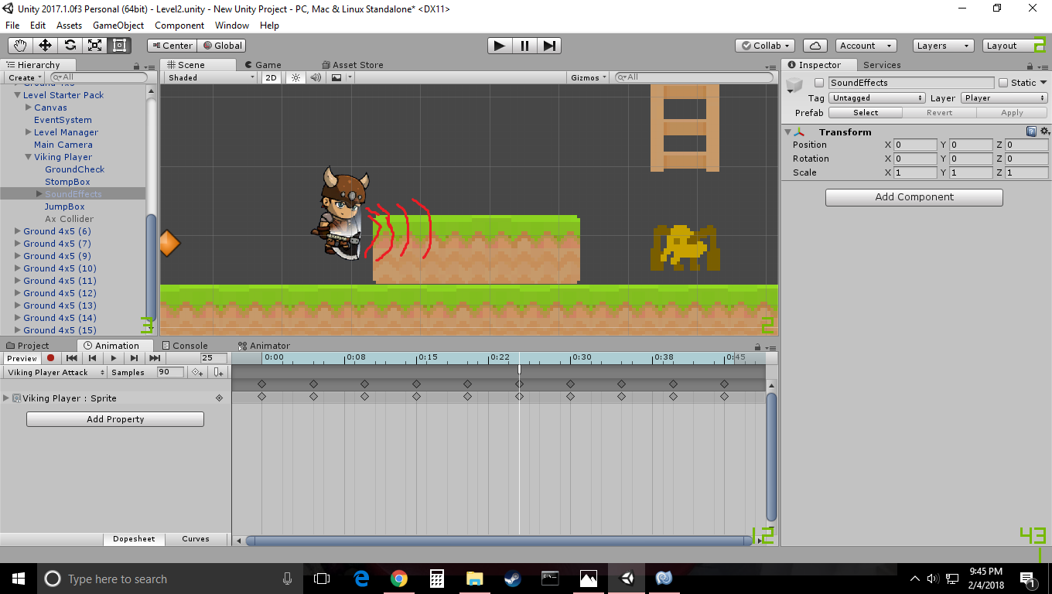Open the Account dropdown

pos(866,46)
